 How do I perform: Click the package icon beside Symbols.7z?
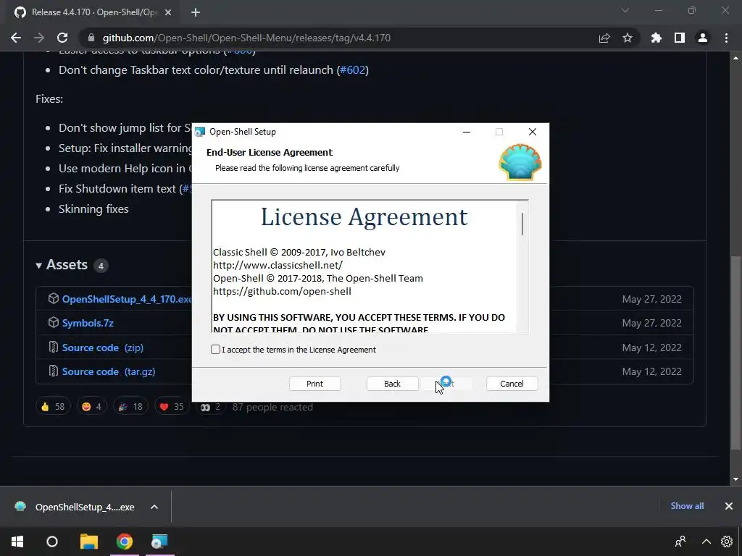coord(54,322)
